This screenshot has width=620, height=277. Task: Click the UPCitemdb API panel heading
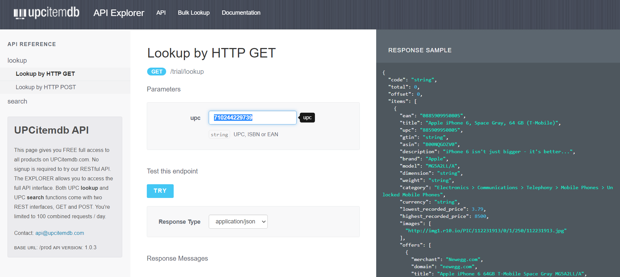click(51, 130)
